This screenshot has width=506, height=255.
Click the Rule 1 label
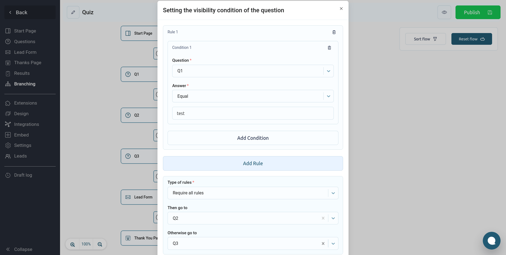[172, 32]
